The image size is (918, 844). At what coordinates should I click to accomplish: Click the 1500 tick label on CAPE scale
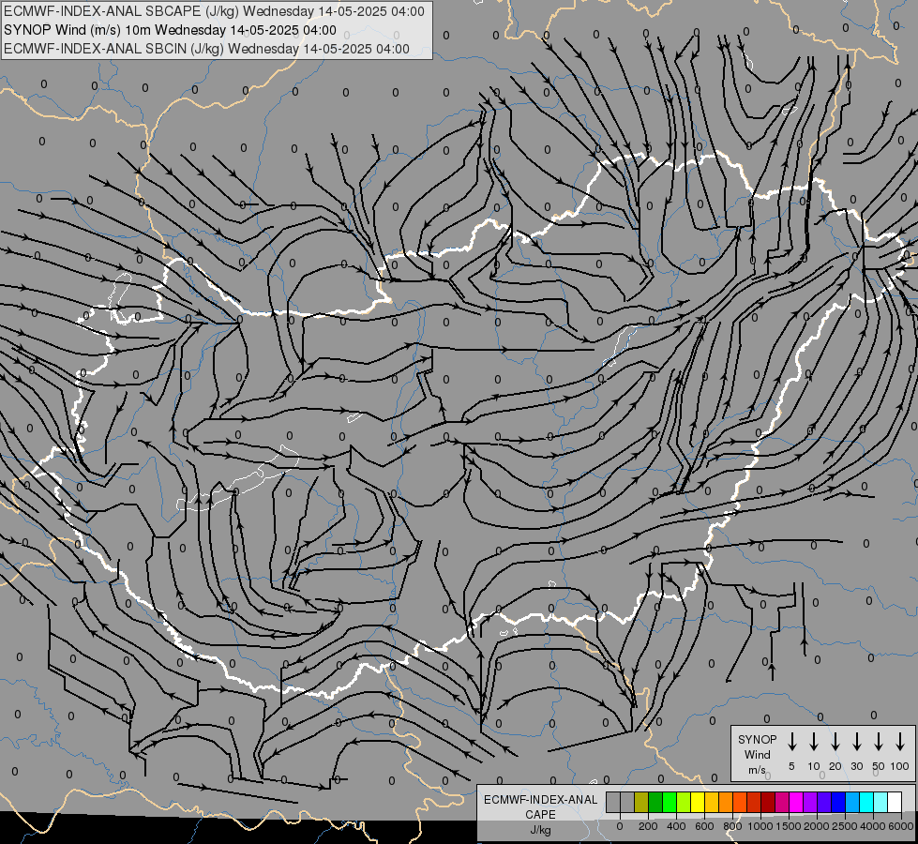pos(788,826)
